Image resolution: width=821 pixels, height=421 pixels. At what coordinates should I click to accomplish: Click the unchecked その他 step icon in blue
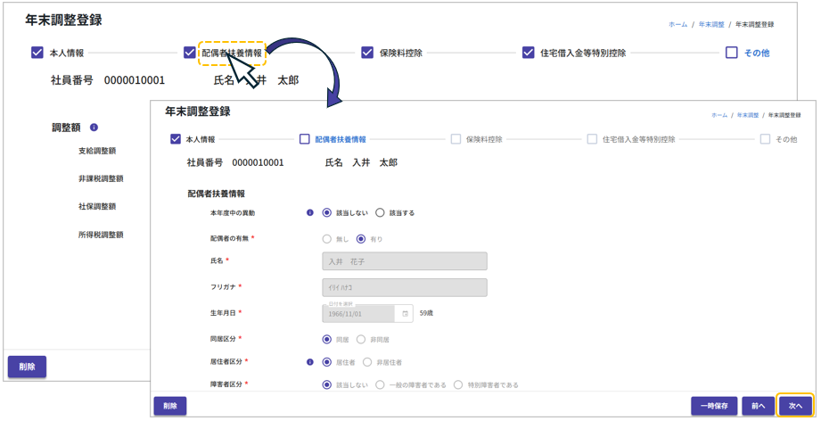tap(732, 53)
